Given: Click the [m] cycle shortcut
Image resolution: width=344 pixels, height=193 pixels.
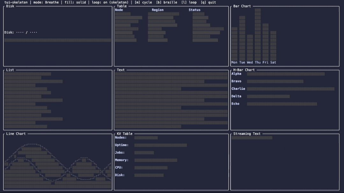Looking at the screenshot, I should click(143, 3).
